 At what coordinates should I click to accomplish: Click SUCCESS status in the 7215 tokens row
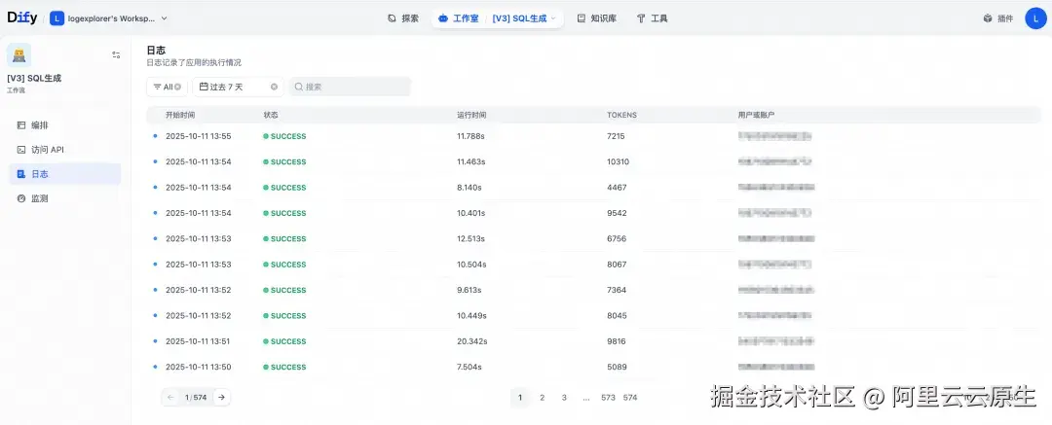[x=284, y=136]
